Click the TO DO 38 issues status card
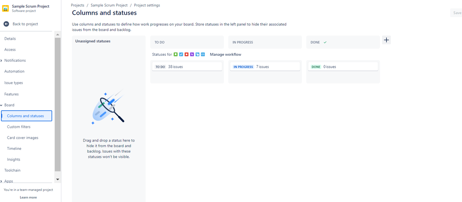This screenshot has width=462, height=202. (x=187, y=66)
